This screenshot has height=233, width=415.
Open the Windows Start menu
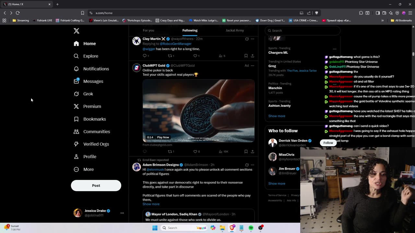coord(155,228)
